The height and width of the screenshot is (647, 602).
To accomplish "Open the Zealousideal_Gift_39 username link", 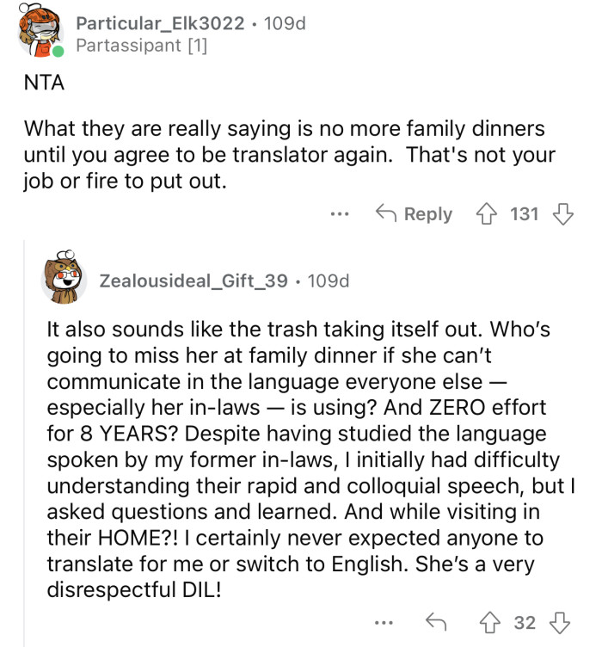I will pos(193,280).
